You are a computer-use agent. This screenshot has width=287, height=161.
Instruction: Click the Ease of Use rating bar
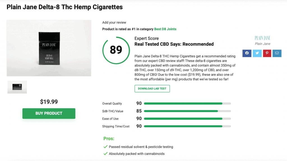188,119
